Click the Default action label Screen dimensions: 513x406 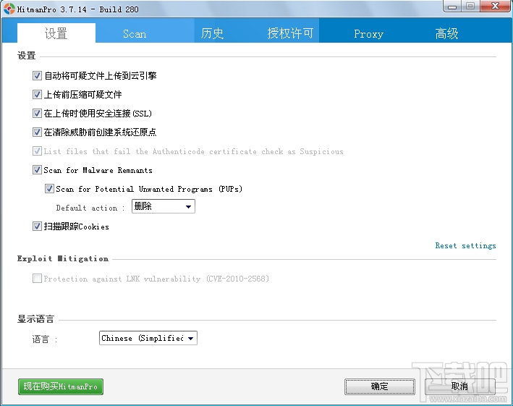[x=90, y=208]
